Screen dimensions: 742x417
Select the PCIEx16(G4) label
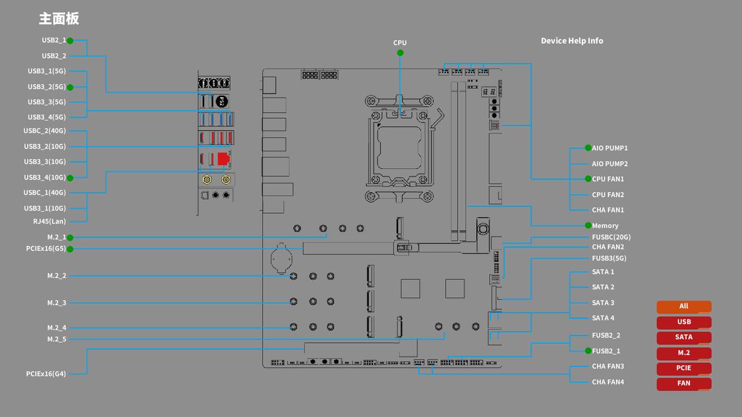pos(46,374)
